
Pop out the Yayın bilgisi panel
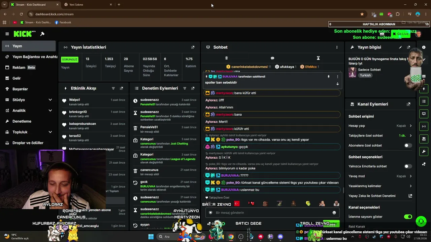point(408,47)
